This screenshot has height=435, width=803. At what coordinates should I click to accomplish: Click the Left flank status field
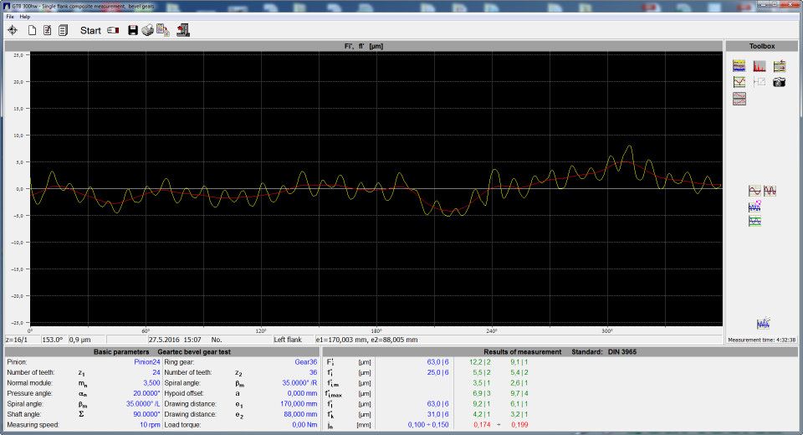(x=287, y=340)
